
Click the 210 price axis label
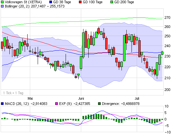click(x=167, y=78)
